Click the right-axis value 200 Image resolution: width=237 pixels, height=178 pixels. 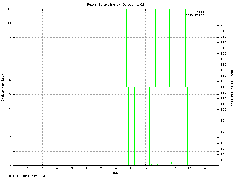point(223,53)
